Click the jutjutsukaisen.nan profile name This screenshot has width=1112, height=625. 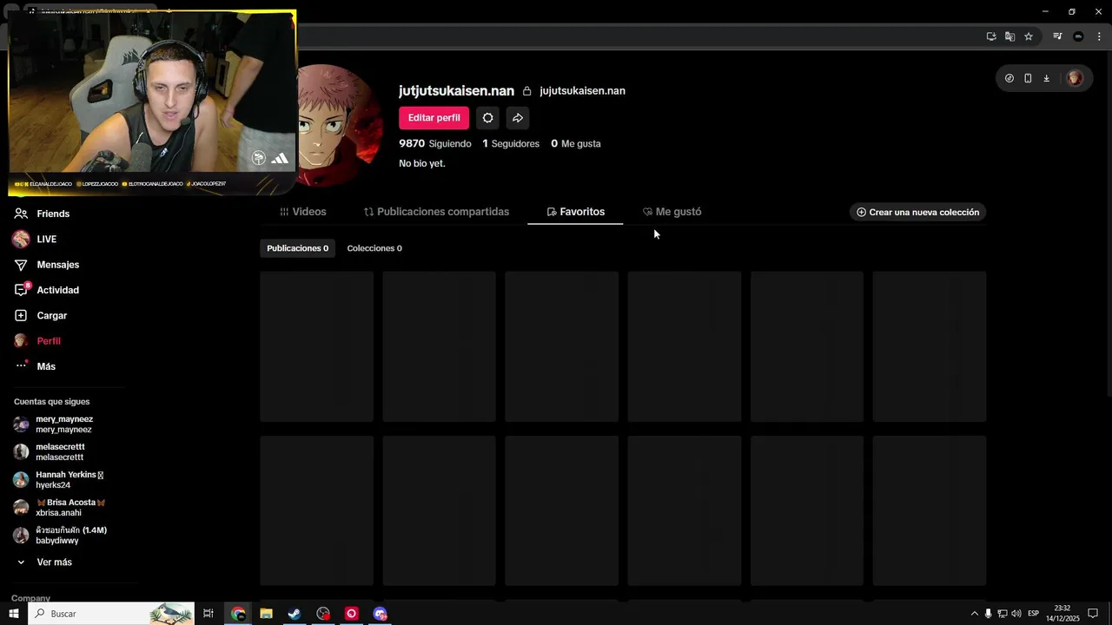point(456,91)
